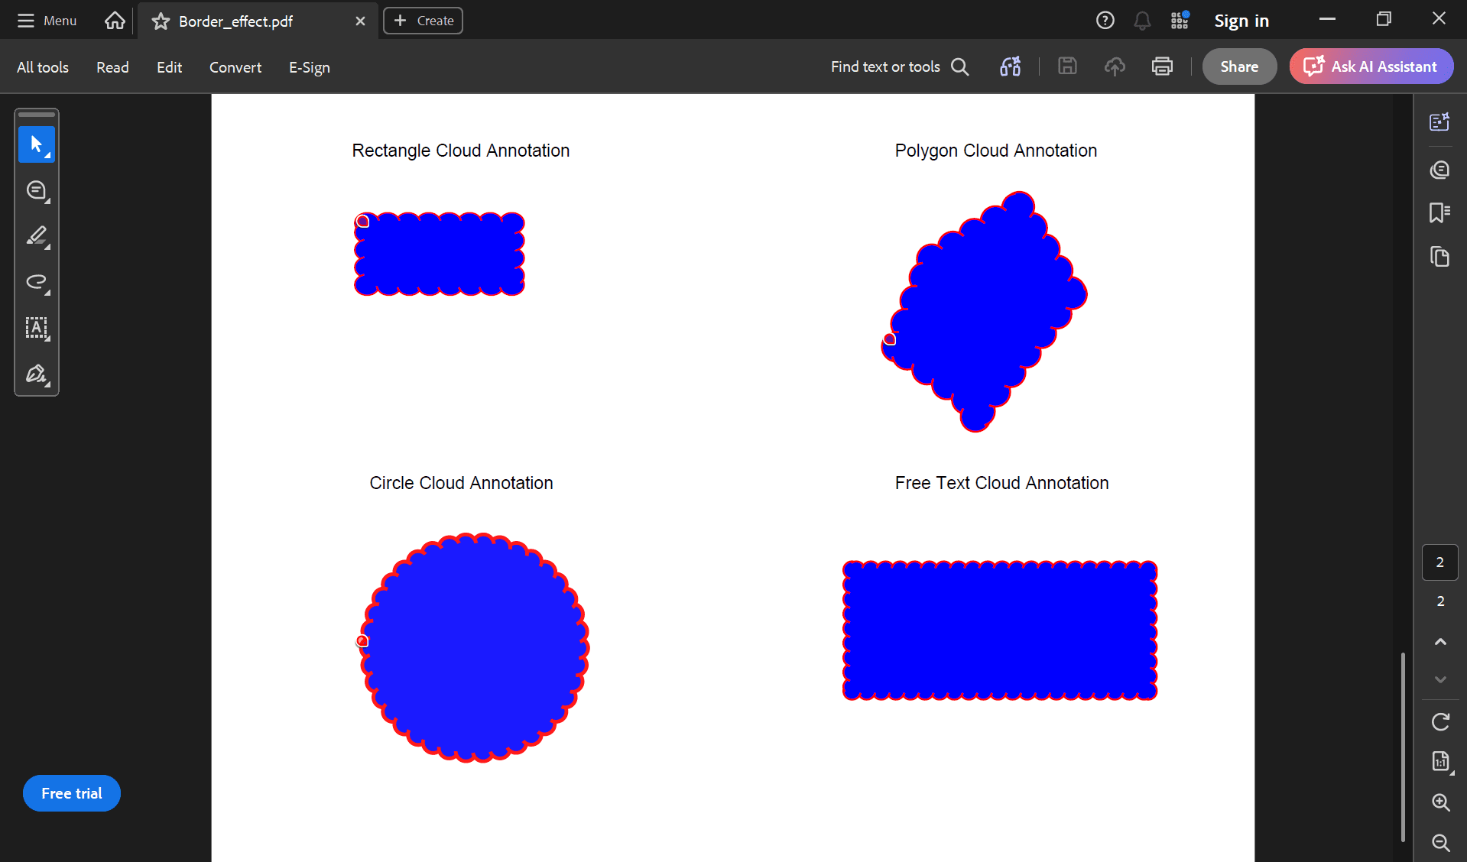Viewport: 1467px width, 862px height.
Task: Click the Share button
Action: (1239, 66)
